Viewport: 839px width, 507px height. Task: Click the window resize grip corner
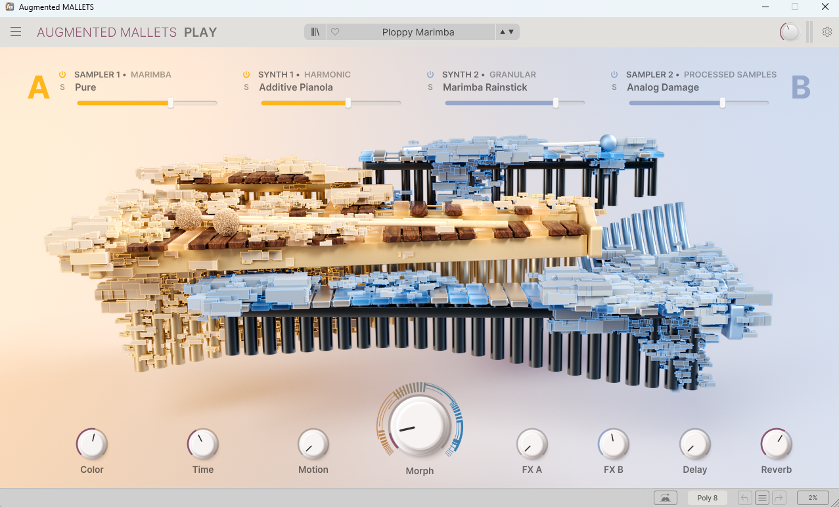pos(834,502)
